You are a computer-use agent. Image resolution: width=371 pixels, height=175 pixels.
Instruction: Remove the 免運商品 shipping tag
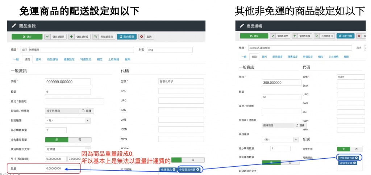[x=174, y=169]
